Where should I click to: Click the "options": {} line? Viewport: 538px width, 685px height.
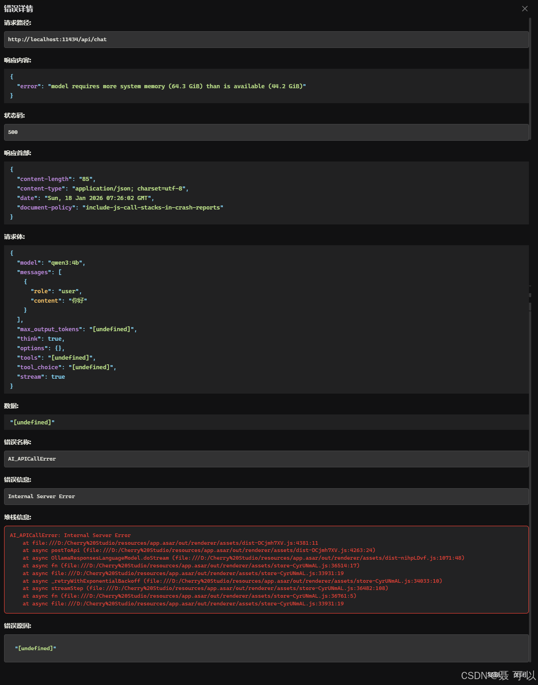coord(41,348)
